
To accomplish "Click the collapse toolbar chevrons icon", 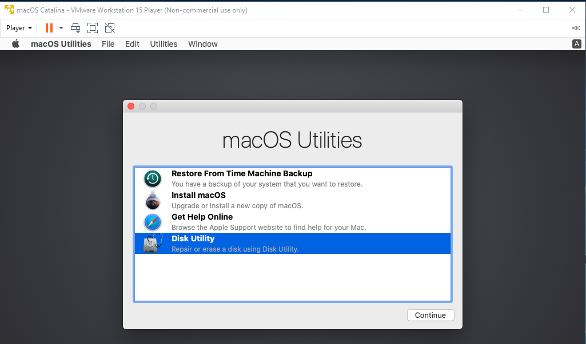I will point(576,28).
